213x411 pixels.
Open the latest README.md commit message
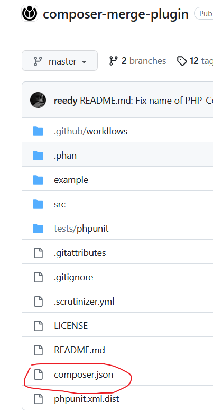coord(146,101)
